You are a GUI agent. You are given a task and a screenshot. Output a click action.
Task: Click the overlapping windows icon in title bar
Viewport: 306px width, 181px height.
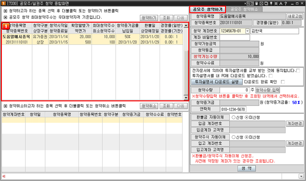[266, 3]
